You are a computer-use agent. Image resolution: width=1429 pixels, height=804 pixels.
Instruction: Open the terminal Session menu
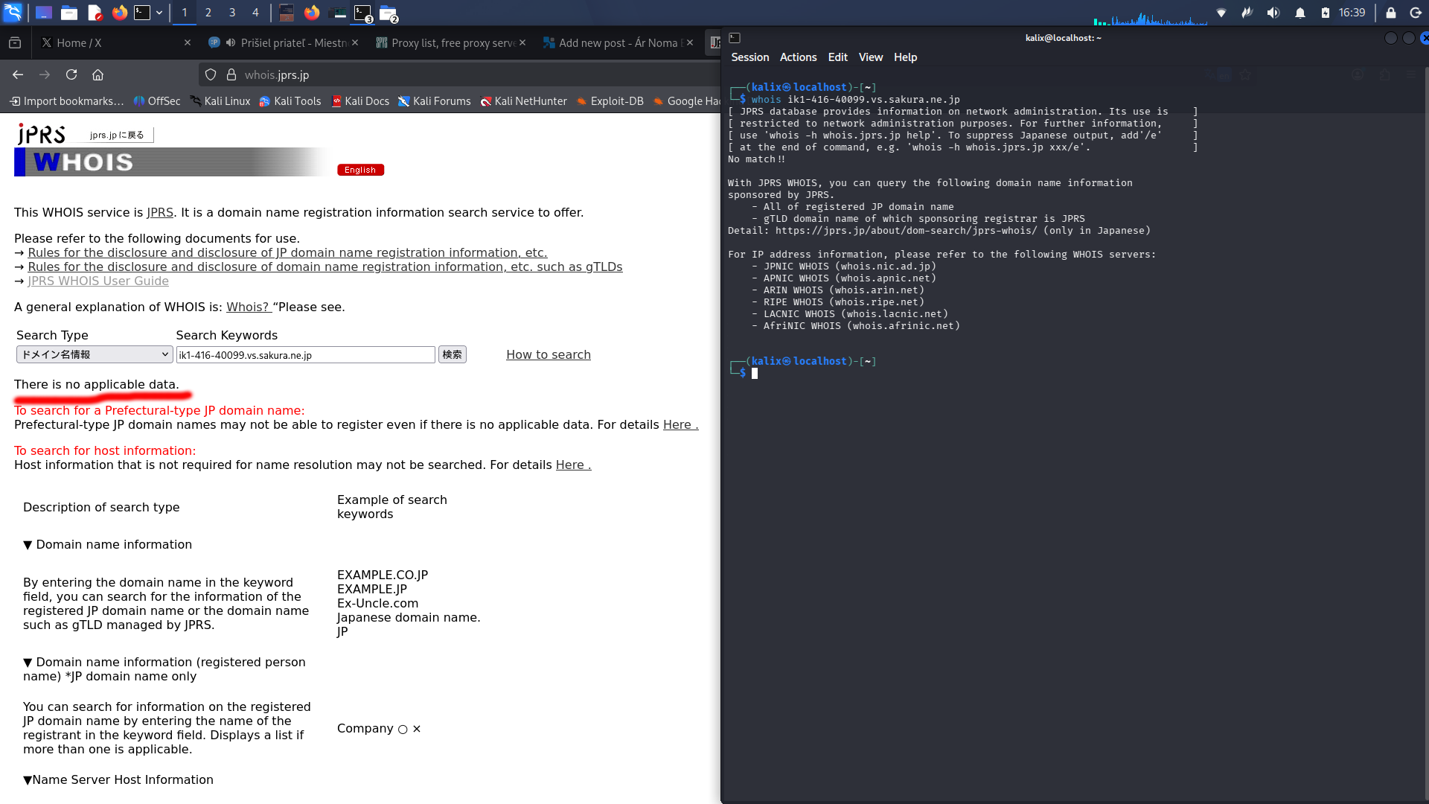tap(749, 57)
